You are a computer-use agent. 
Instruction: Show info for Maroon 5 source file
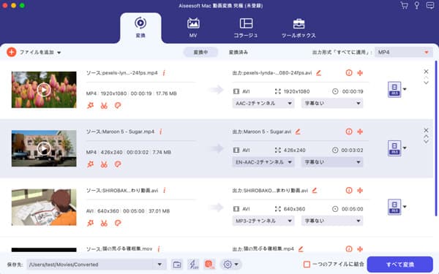[x=161, y=132]
